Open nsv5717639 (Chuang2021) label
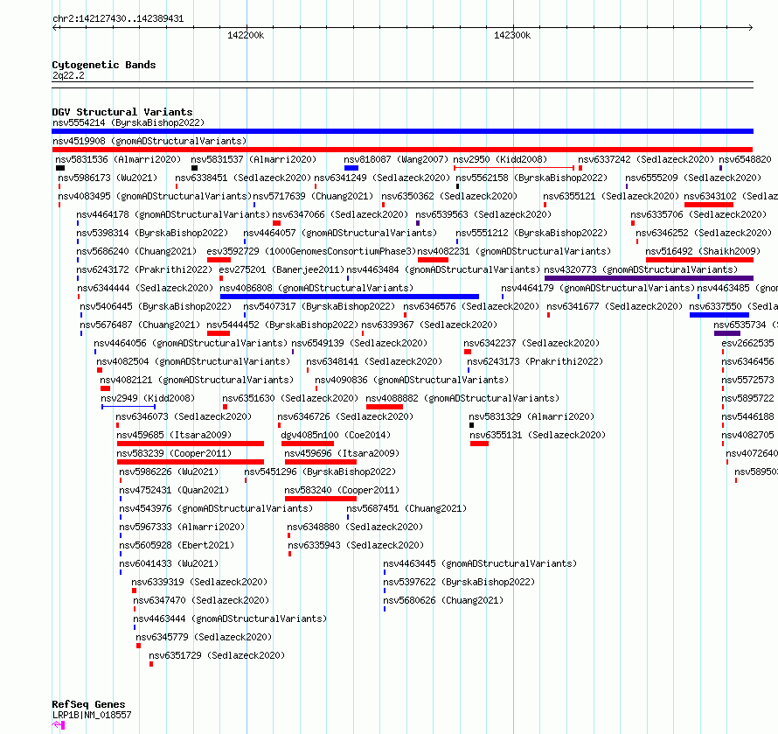Image resolution: width=778 pixels, height=734 pixels. coord(313,196)
